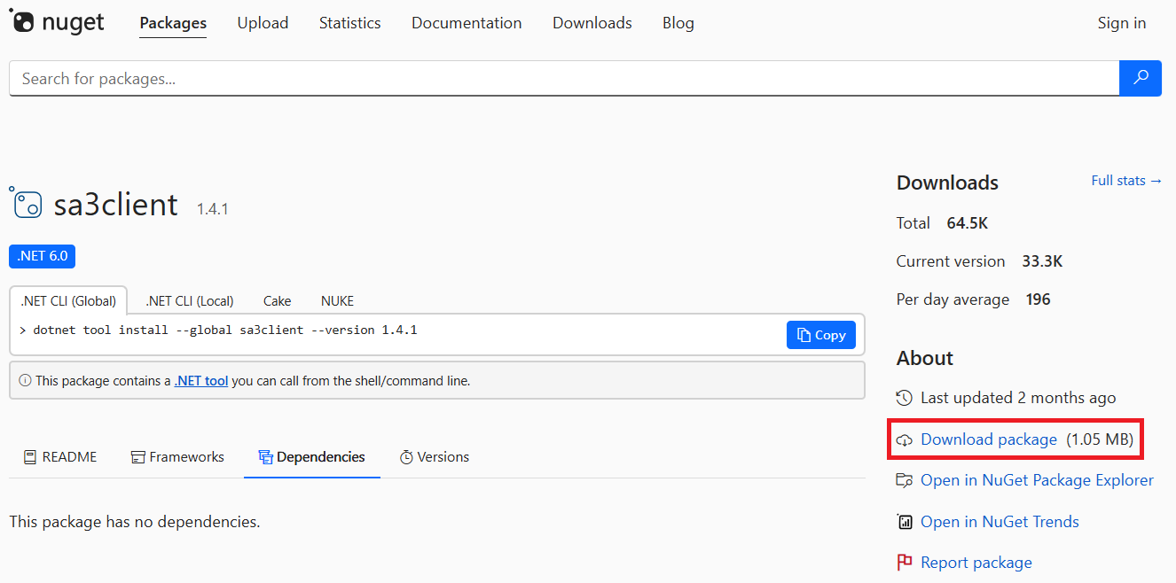The image size is (1176, 583).
Task: Click the NuGet Package Explorer folder icon
Action: pyautogui.click(x=904, y=480)
